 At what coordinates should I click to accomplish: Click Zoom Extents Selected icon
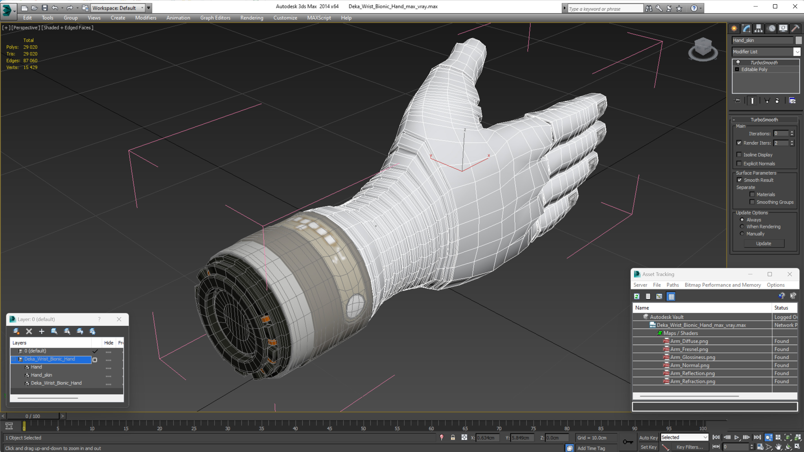coord(788,437)
